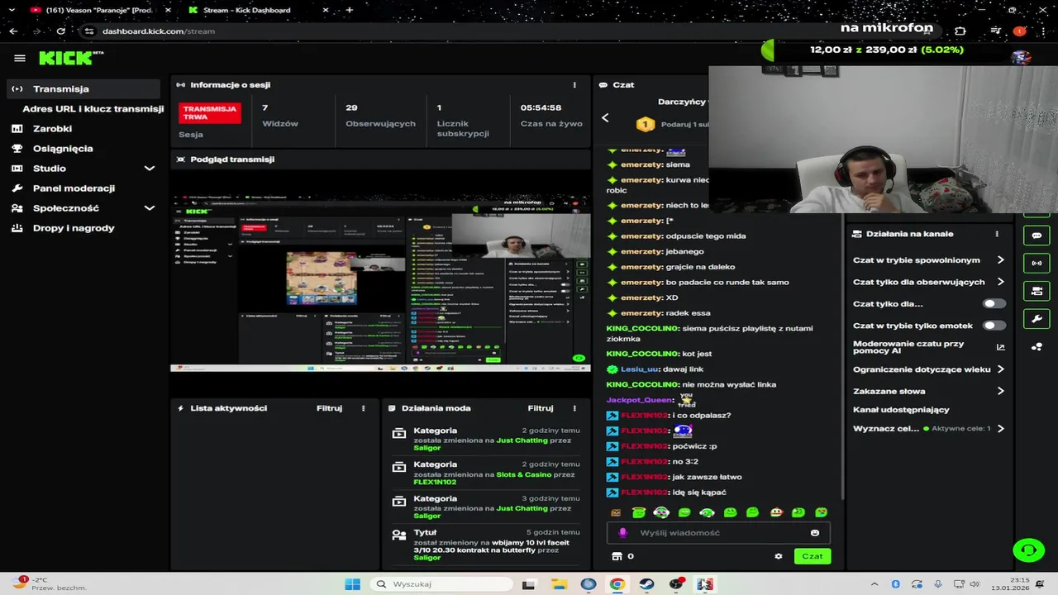Click the Wyszukaj taskbar search box
Viewport: 1058px width, 595px height.
[442, 584]
